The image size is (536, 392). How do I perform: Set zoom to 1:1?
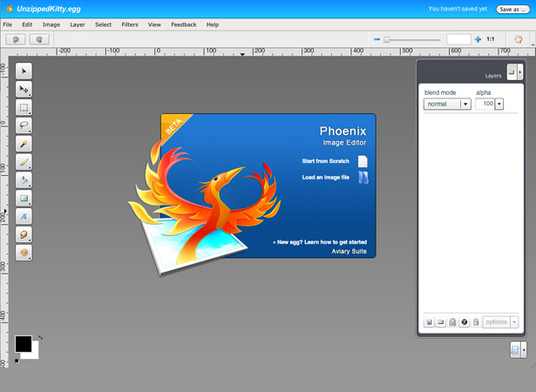pos(491,39)
